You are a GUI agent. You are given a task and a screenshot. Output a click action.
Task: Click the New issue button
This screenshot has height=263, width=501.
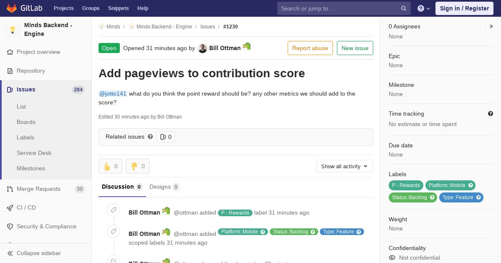[355, 48]
